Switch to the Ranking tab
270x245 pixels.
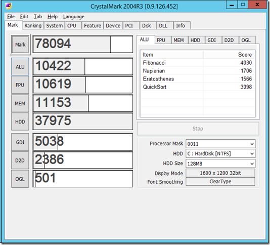click(33, 26)
